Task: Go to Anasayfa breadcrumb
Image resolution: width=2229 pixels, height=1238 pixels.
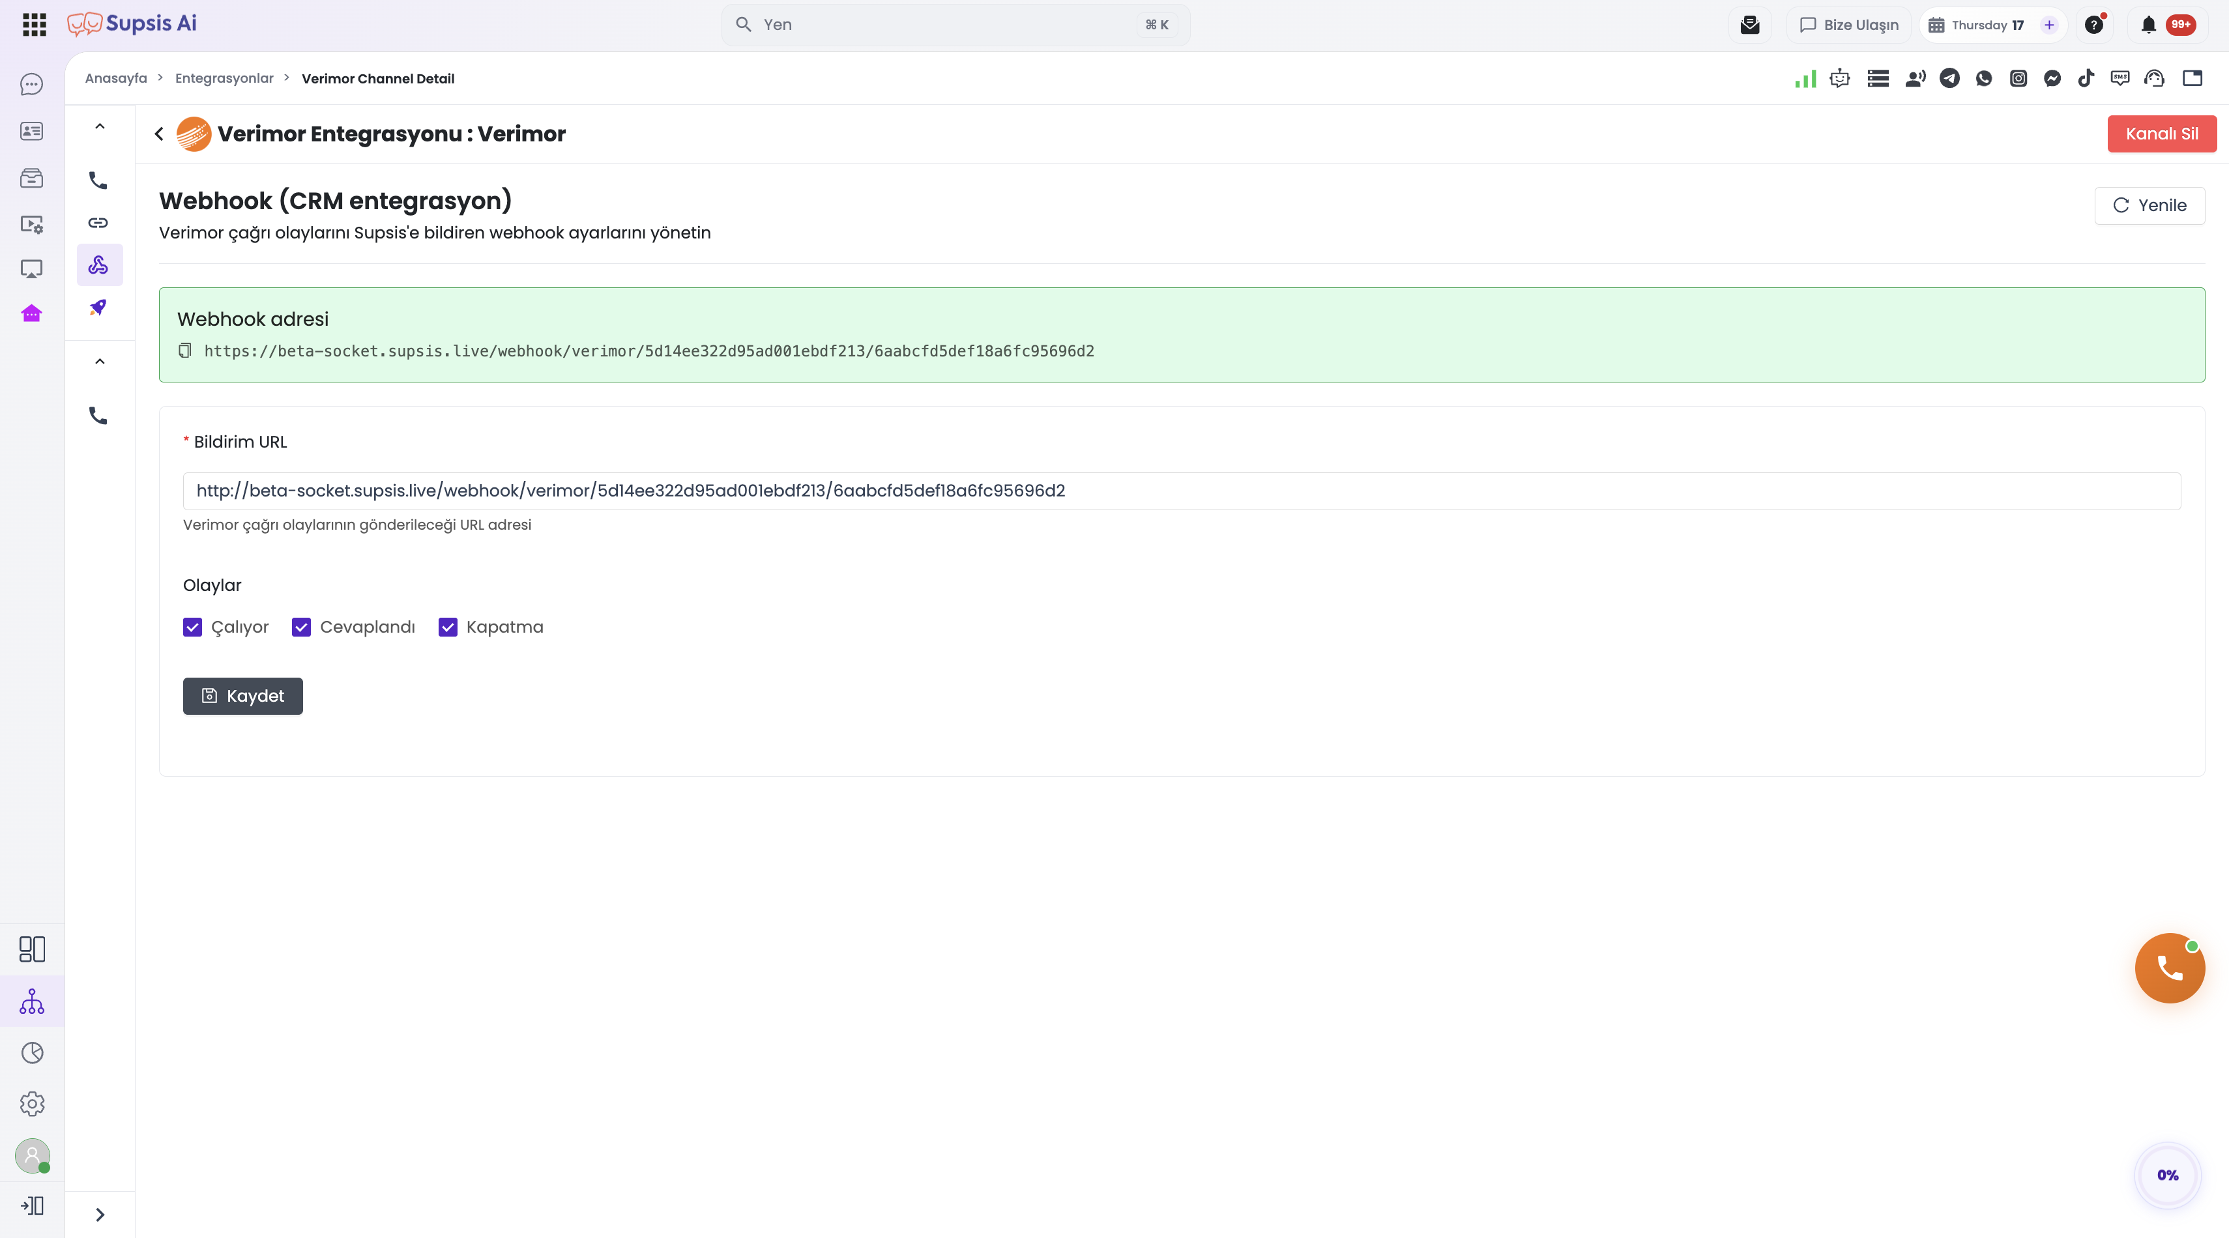Action: [x=116, y=79]
